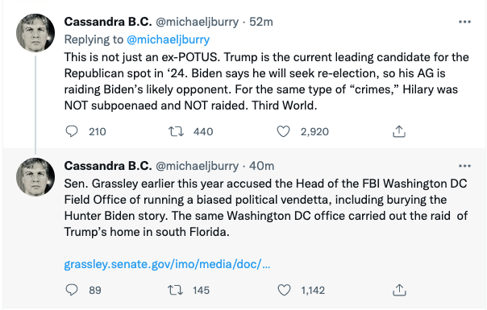Reply to the ex-POTUS tweet
487x310 pixels.
72,131
